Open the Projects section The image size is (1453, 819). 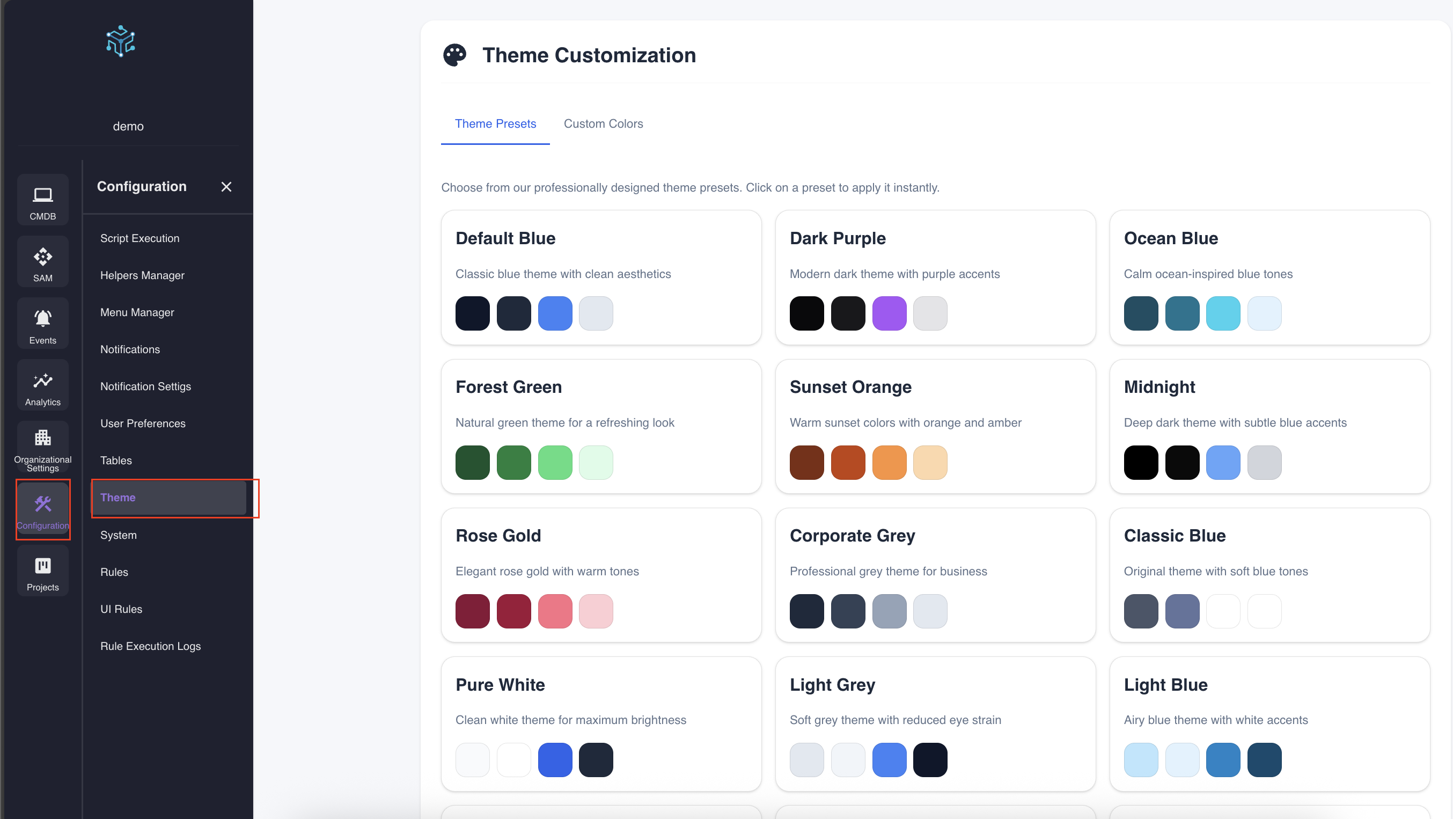tap(42, 571)
